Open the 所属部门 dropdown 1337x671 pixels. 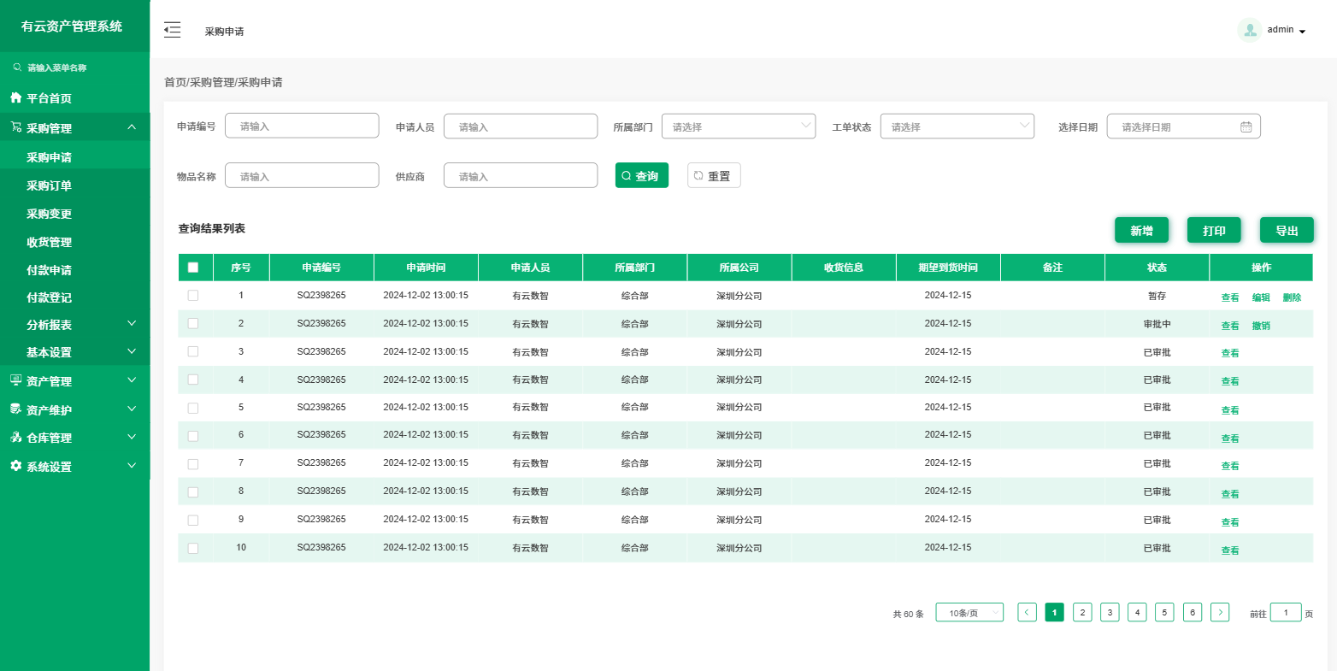738,127
